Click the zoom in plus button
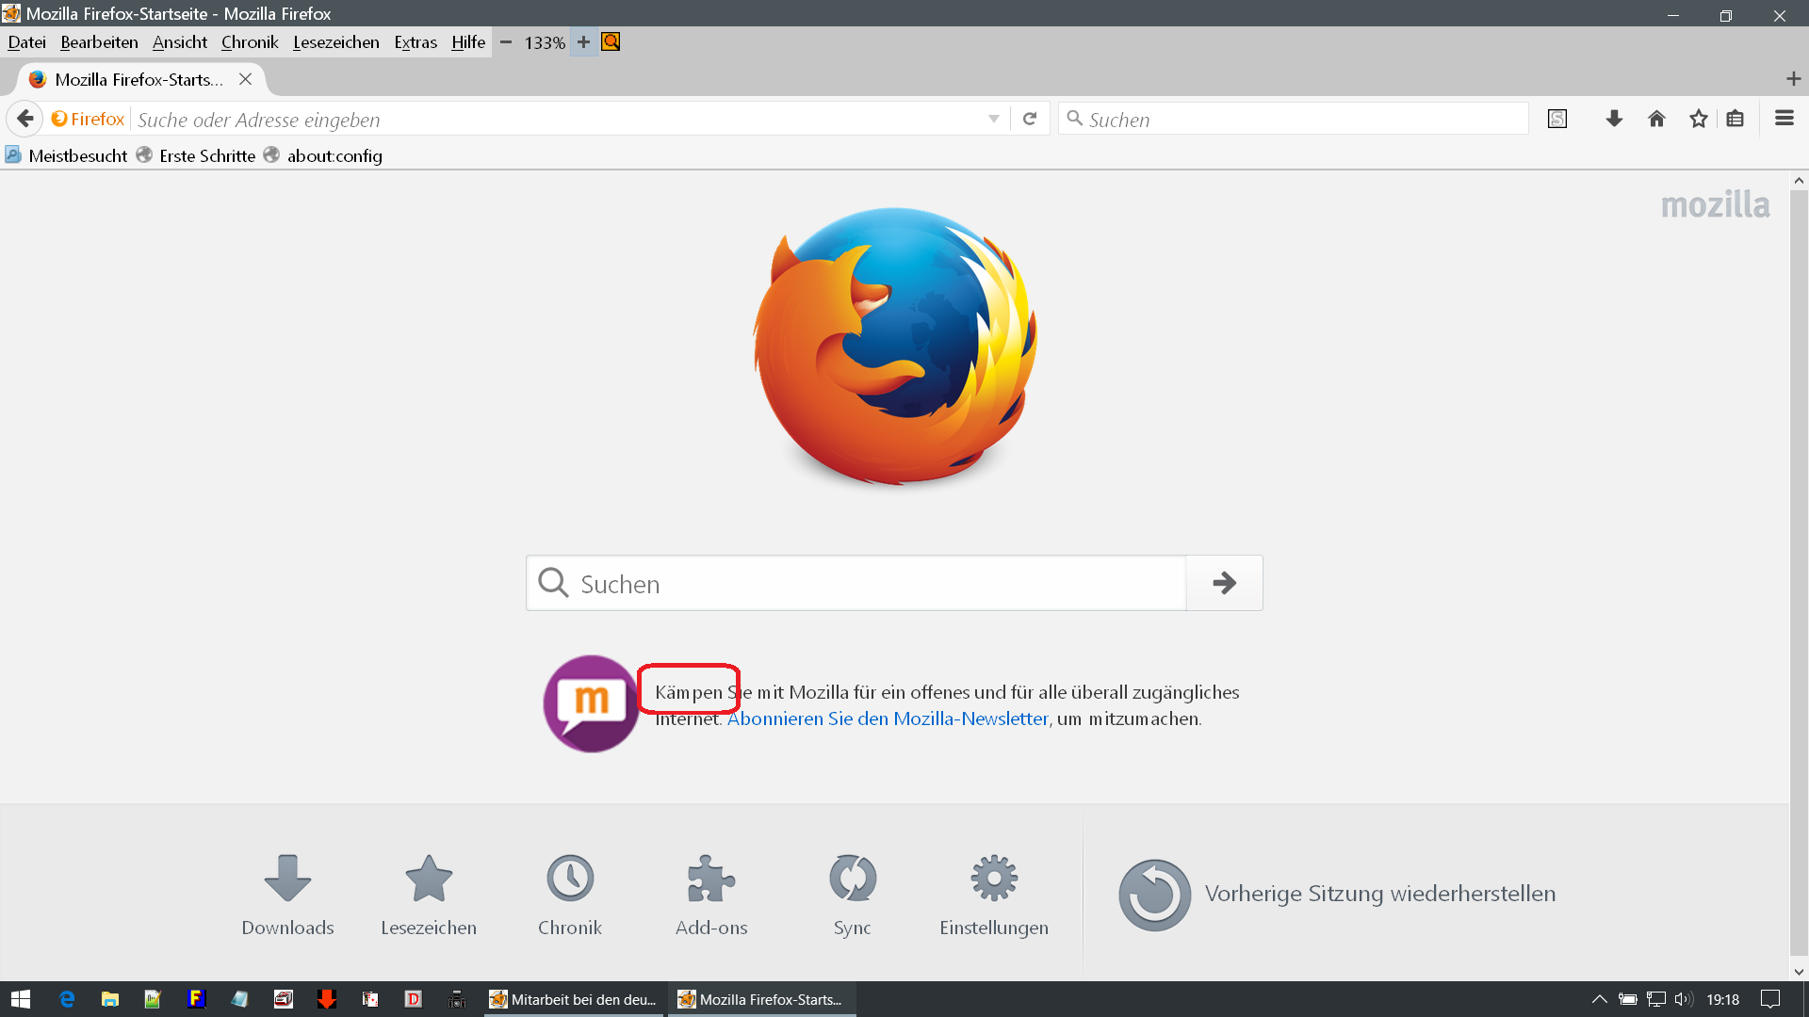Image resolution: width=1809 pixels, height=1017 pixels. 583,42
